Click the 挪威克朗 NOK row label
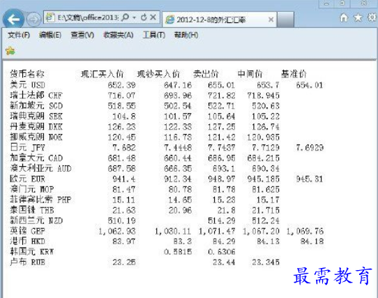Viewport: 378px width, 298px height. pyautogui.click(x=36, y=137)
